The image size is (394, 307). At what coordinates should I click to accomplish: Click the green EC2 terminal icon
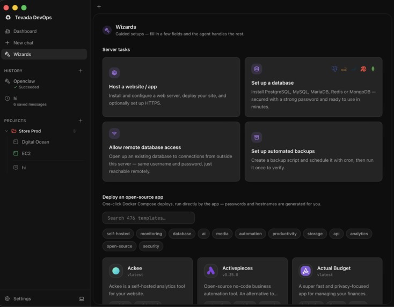coord(16,153)
